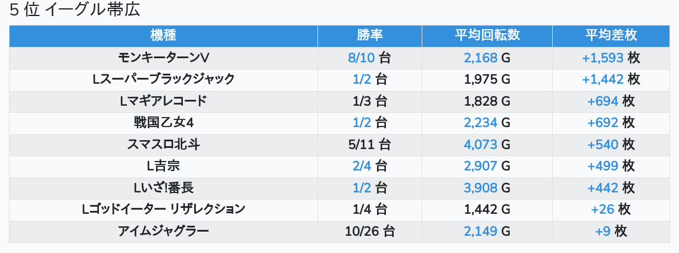Screen dimensions: 679x253
Task: Select the スマスロ北斗 machine name
Action: [163, 145]
